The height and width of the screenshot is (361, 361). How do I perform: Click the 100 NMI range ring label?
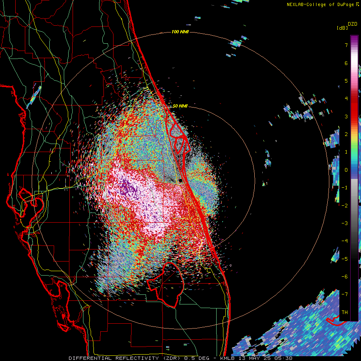(180, 32)
